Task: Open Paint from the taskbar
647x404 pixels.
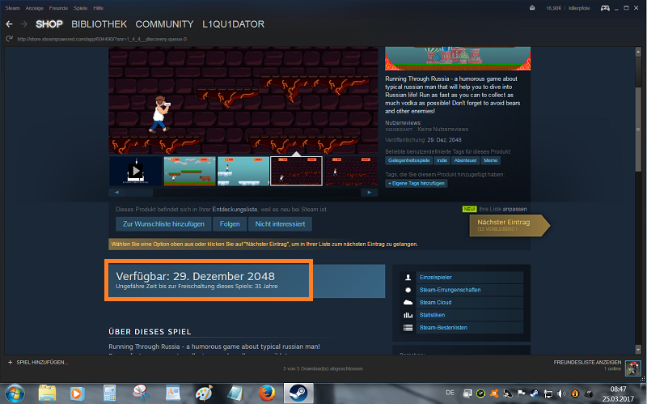Action: [x=204, y=393]
